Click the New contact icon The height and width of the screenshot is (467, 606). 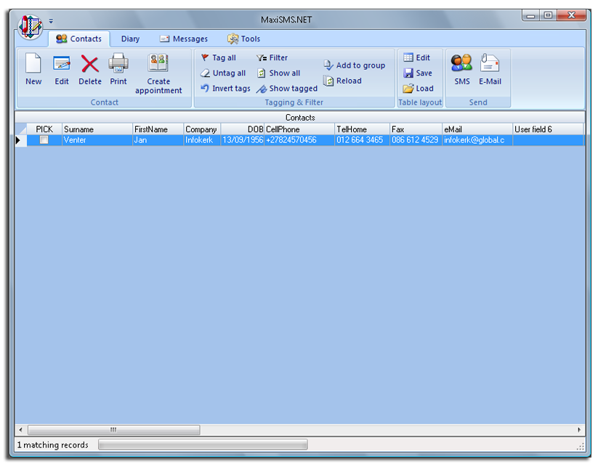click(33, 69)
